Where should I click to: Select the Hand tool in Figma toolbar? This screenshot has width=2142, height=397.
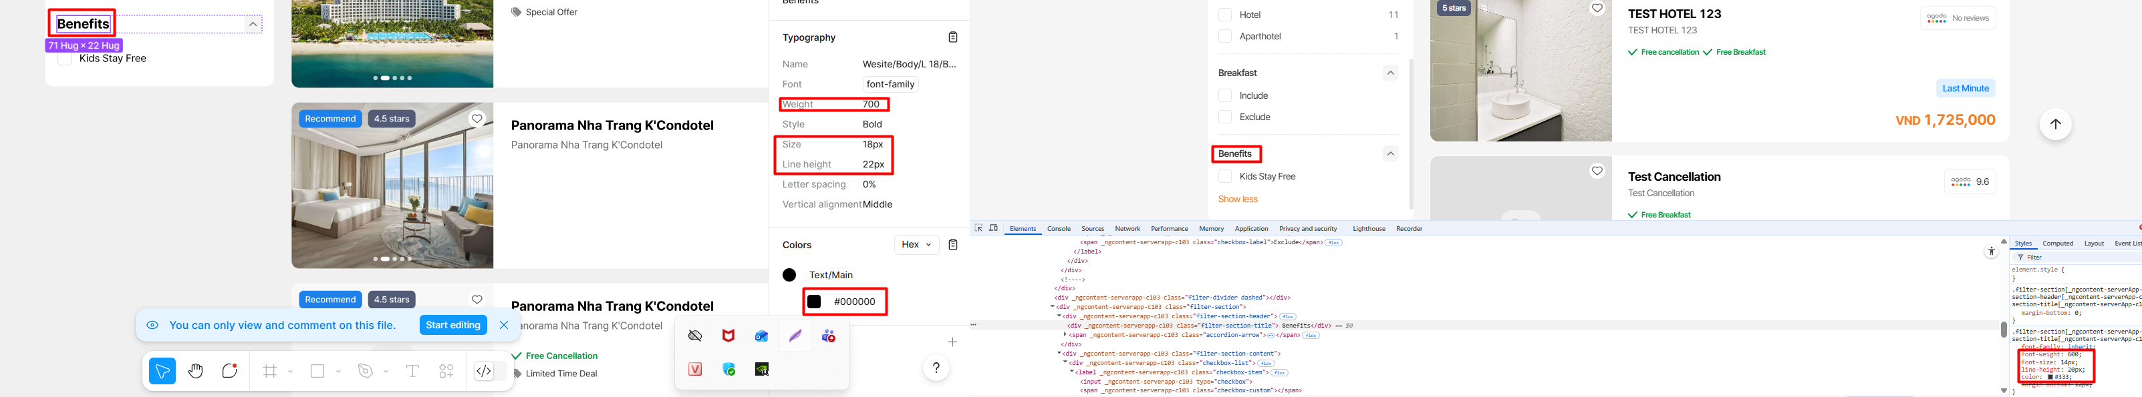tap(196, 371)
